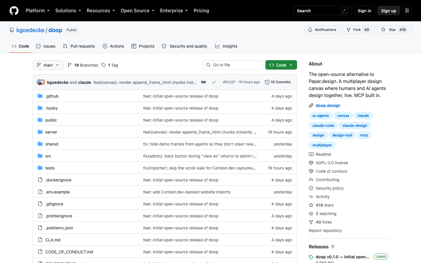Open the Enterprise dropdown

(174, 11)
